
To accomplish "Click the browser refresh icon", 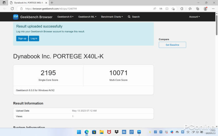I will 12,9.
